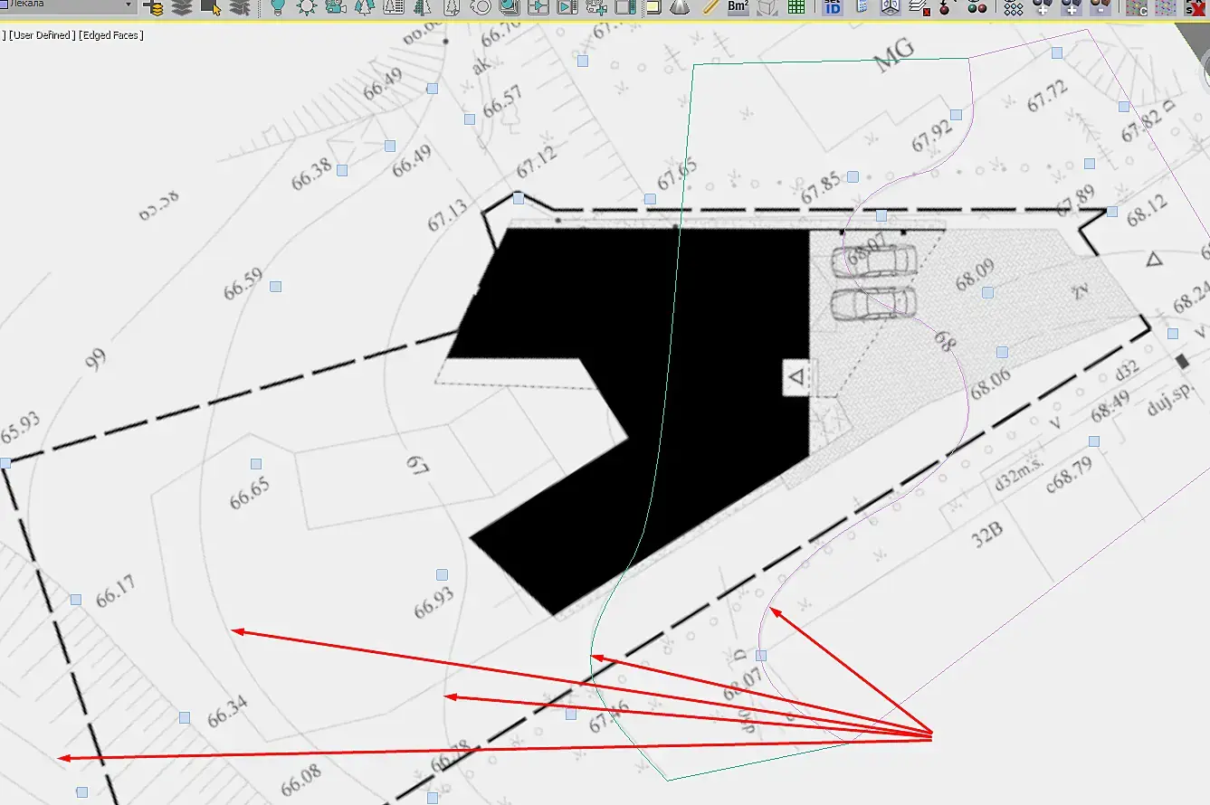Open the Лекала layer dropdown arrow

(x=129, y=5)
